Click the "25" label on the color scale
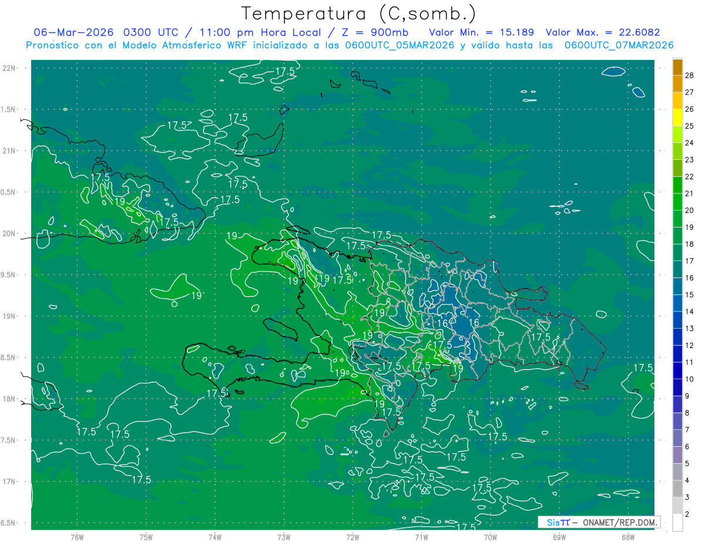The height and width of the screenshot is (545, 705). tap(690, 126)
